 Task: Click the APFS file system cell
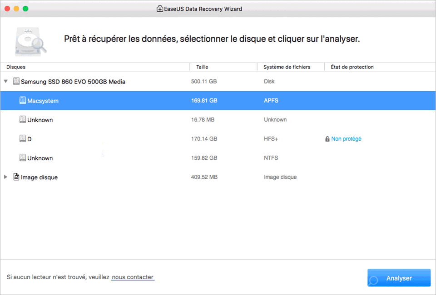(x=271, y=101)
